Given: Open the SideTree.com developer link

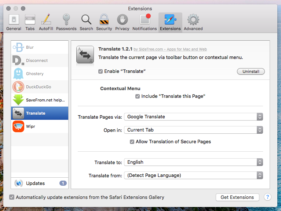Looking at the screenshot, I should 170,49.
